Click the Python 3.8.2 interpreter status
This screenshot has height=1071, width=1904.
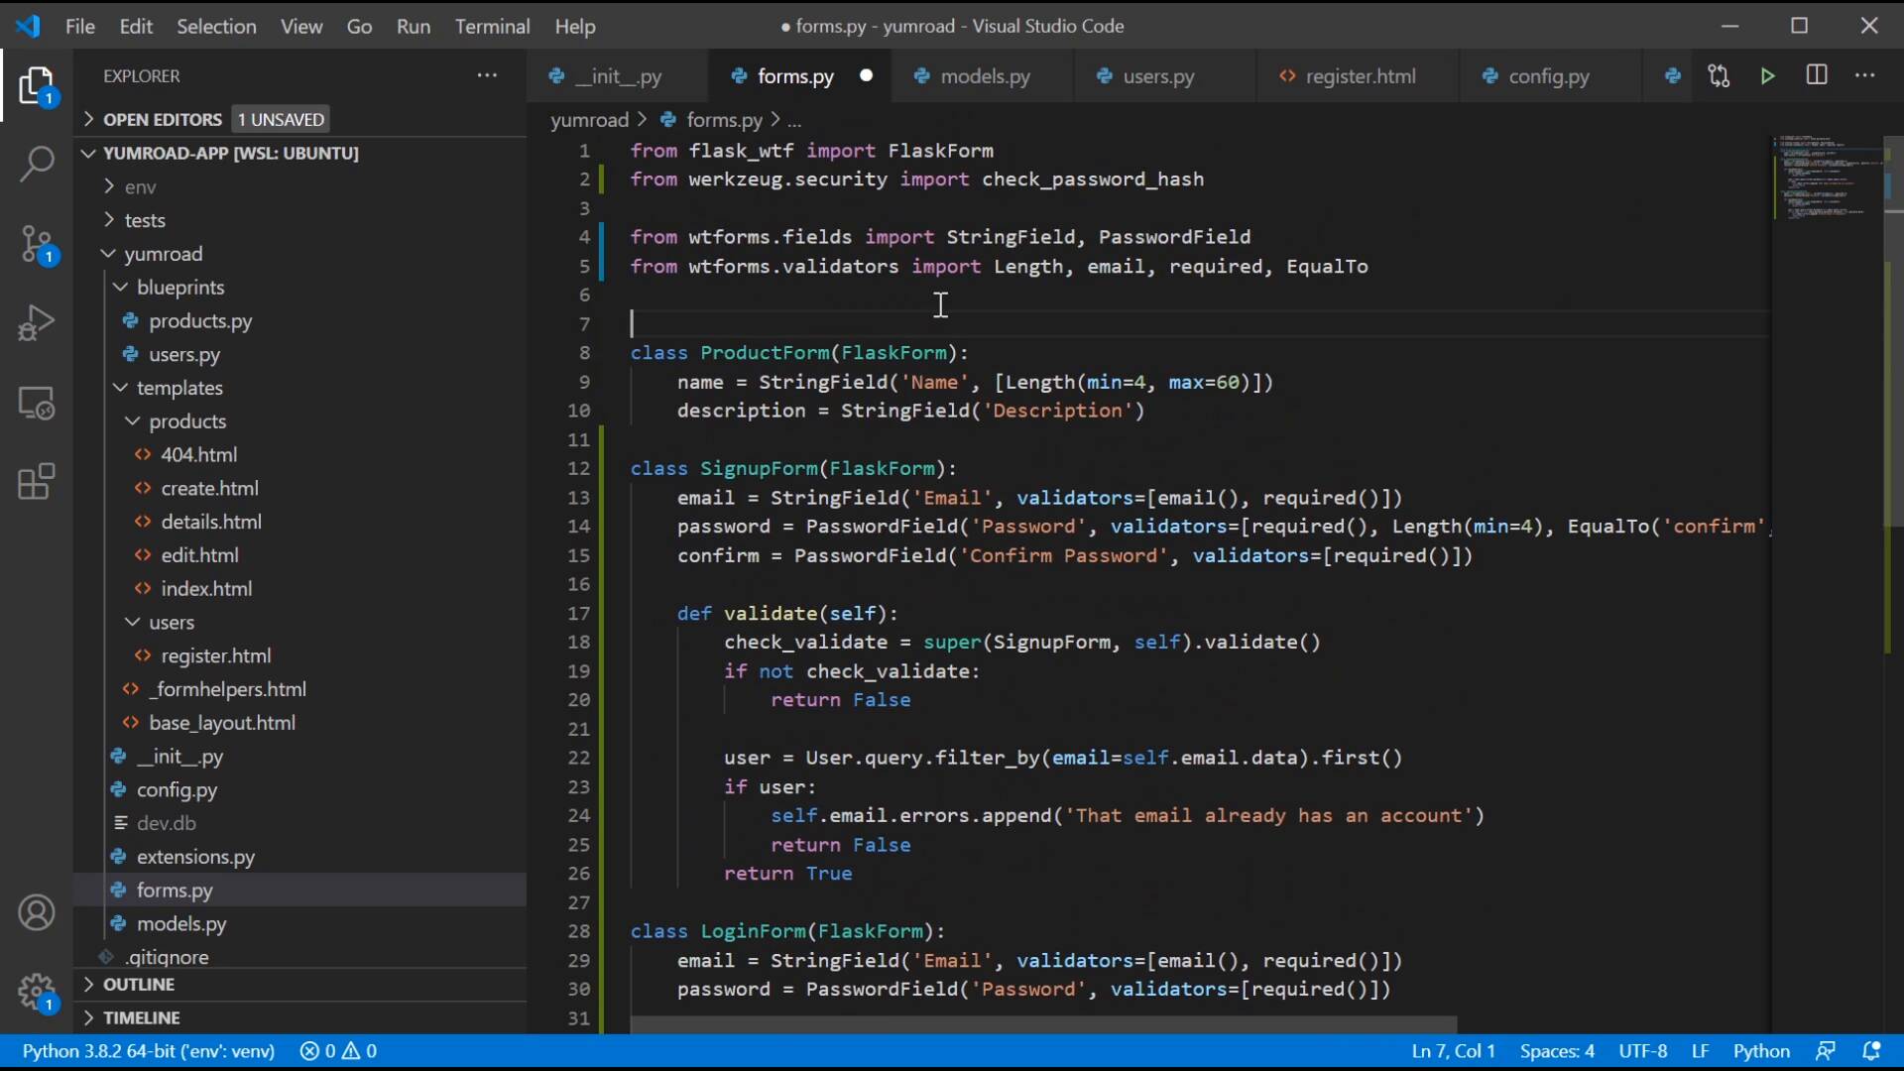[149, 1050]
